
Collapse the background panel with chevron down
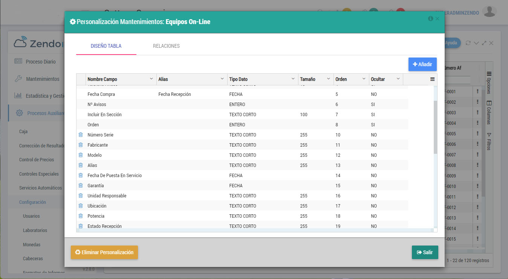pos(476,43)
